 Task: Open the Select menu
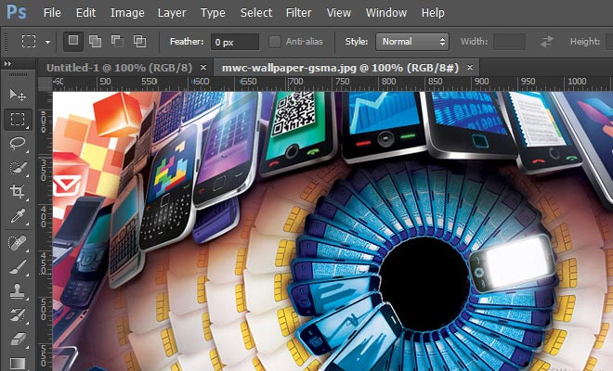256,13
